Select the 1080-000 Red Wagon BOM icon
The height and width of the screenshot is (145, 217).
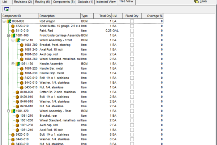point(9,21)
